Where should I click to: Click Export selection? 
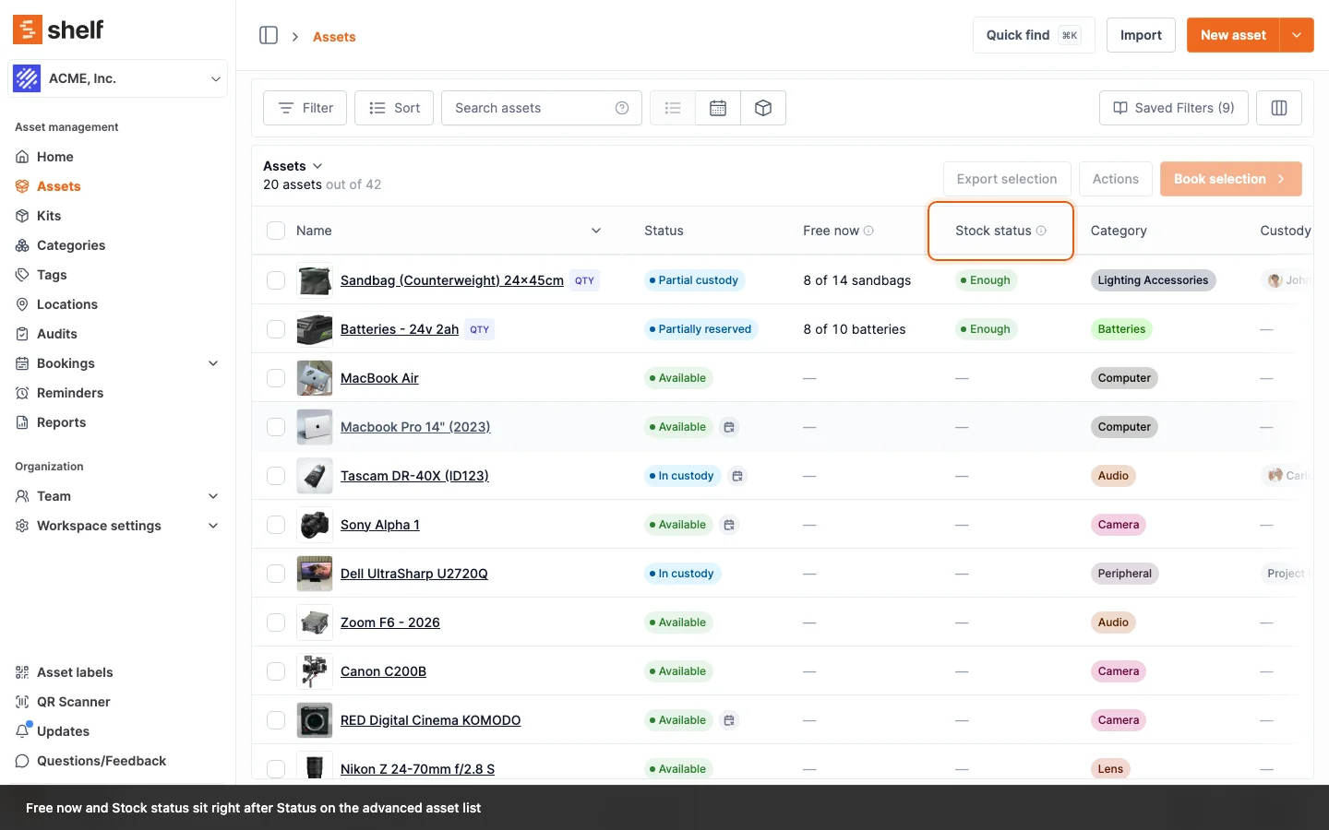pyautogui.click(x=1007, y=179)
